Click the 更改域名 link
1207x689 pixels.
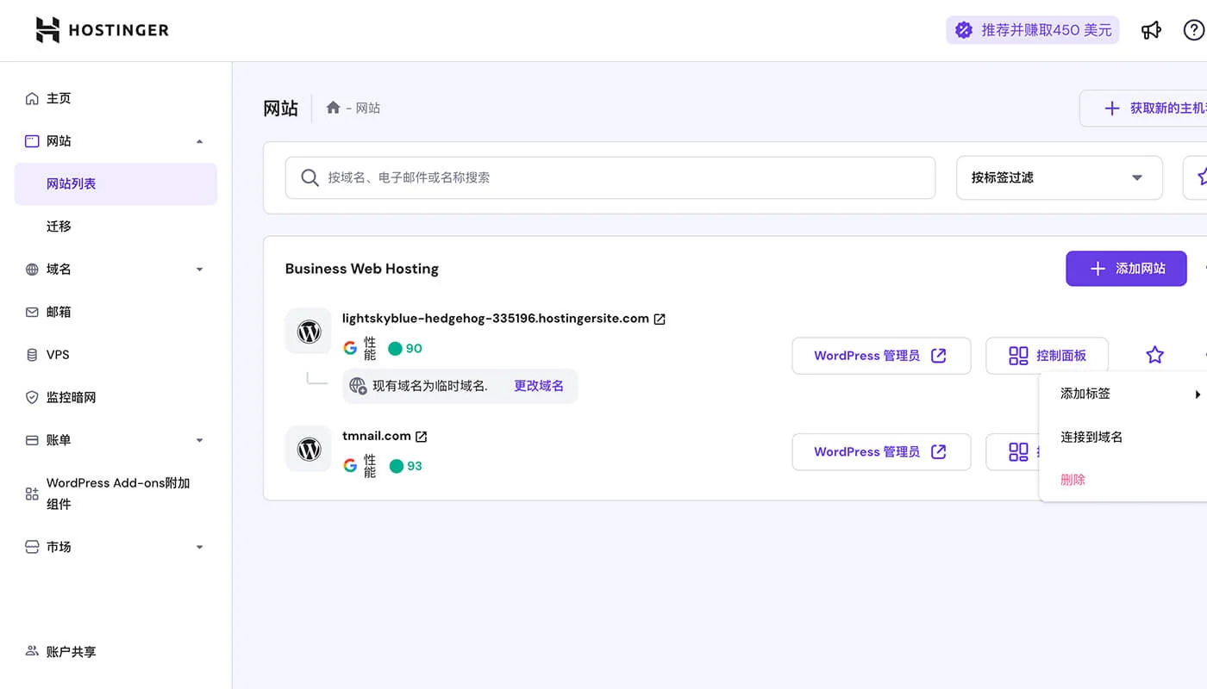[x=539, y=385]
